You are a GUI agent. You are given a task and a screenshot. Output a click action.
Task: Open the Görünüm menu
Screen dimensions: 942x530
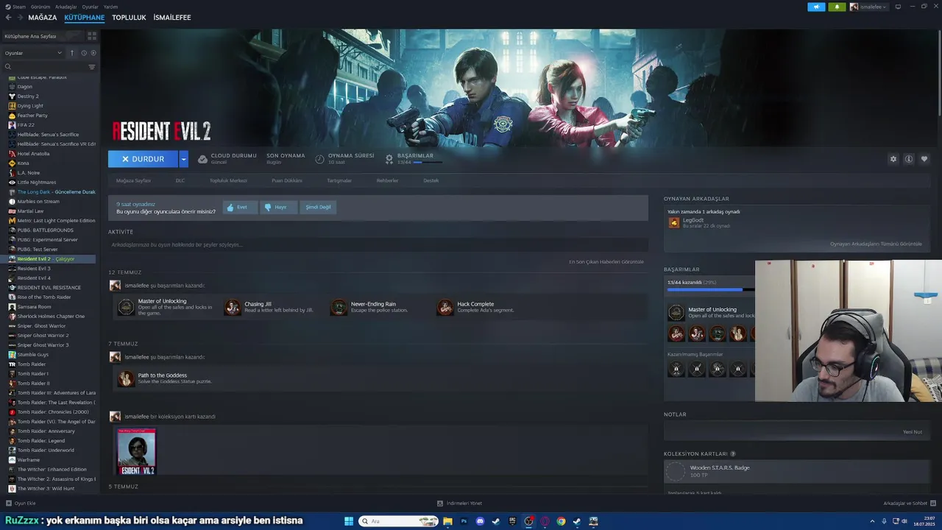pyautogui.click(x=41, y=7)
